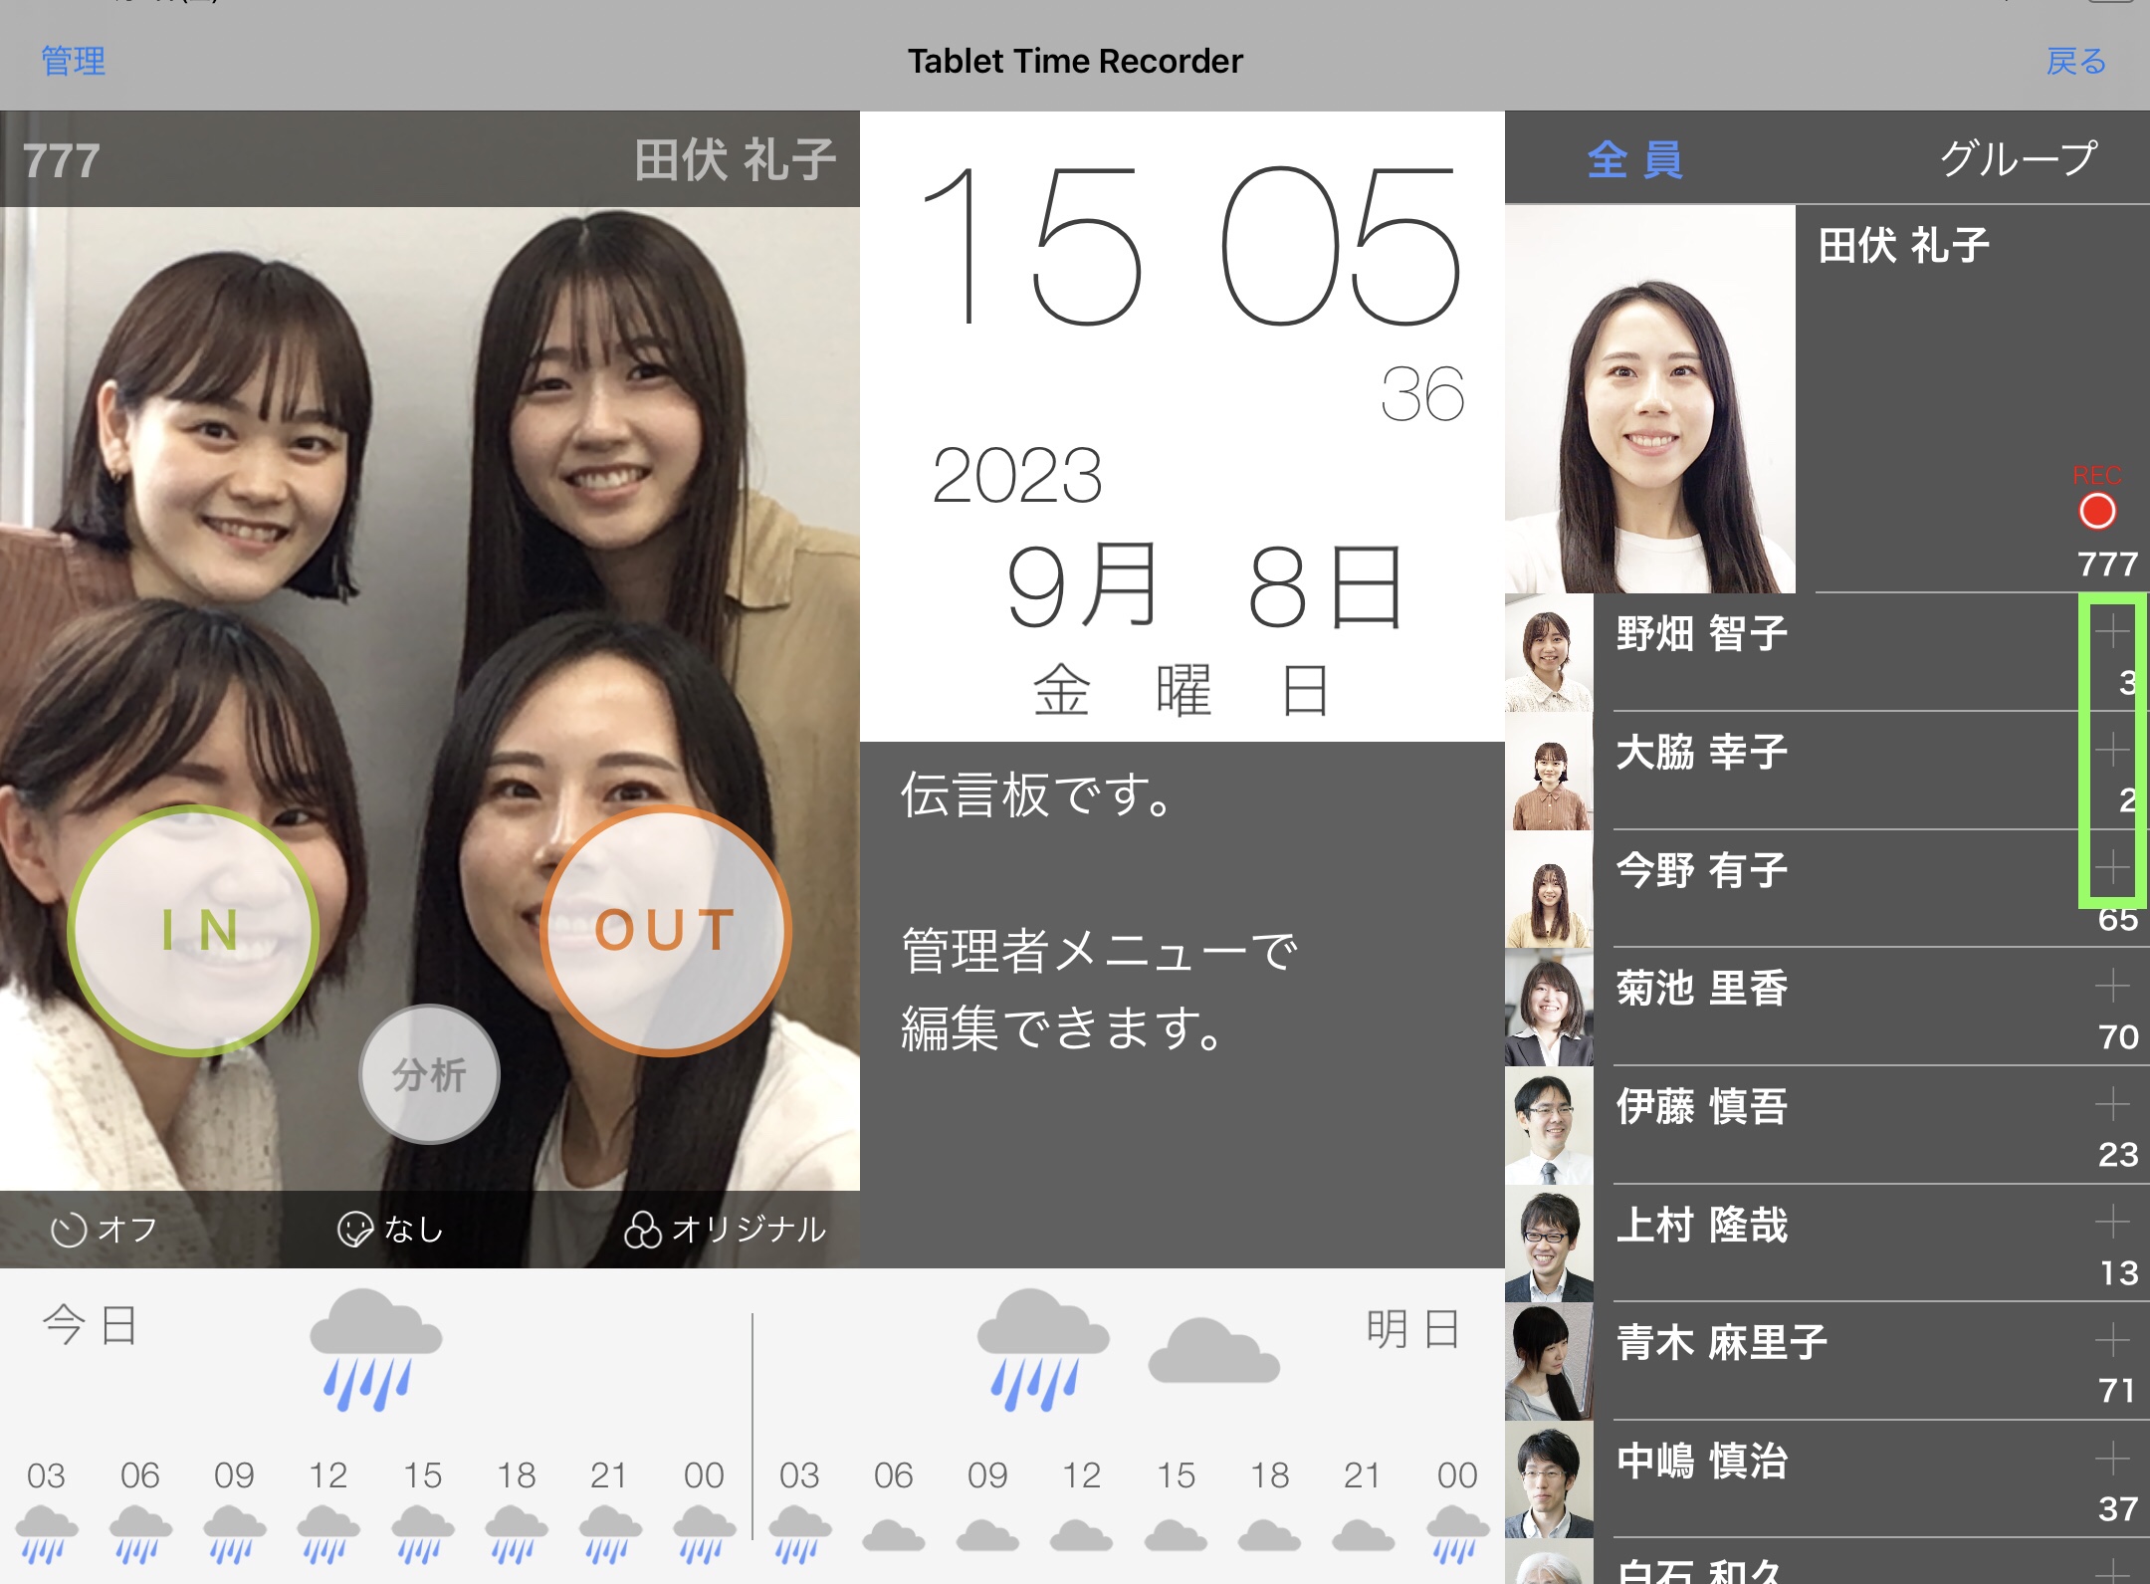Click plus icon beside 上村 隆哉
This screenshot has width=2150, height=1584.
[x=2111, y=1222]
